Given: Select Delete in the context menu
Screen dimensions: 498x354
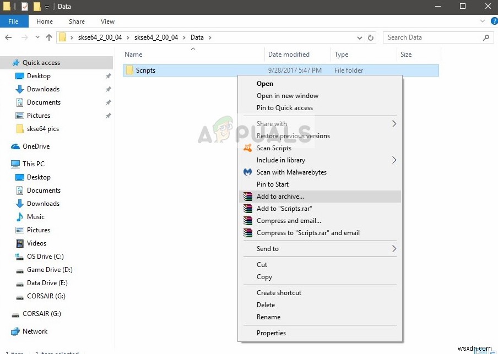Looking at the screenshot, I should 266,305.
